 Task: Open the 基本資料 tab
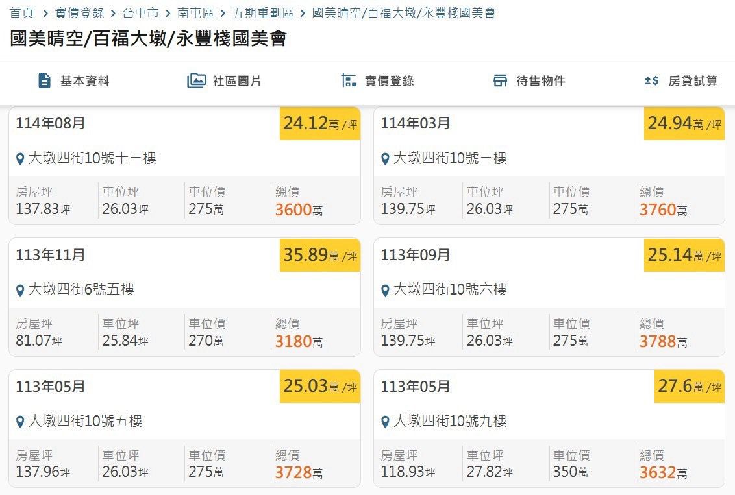pos(84,81)
